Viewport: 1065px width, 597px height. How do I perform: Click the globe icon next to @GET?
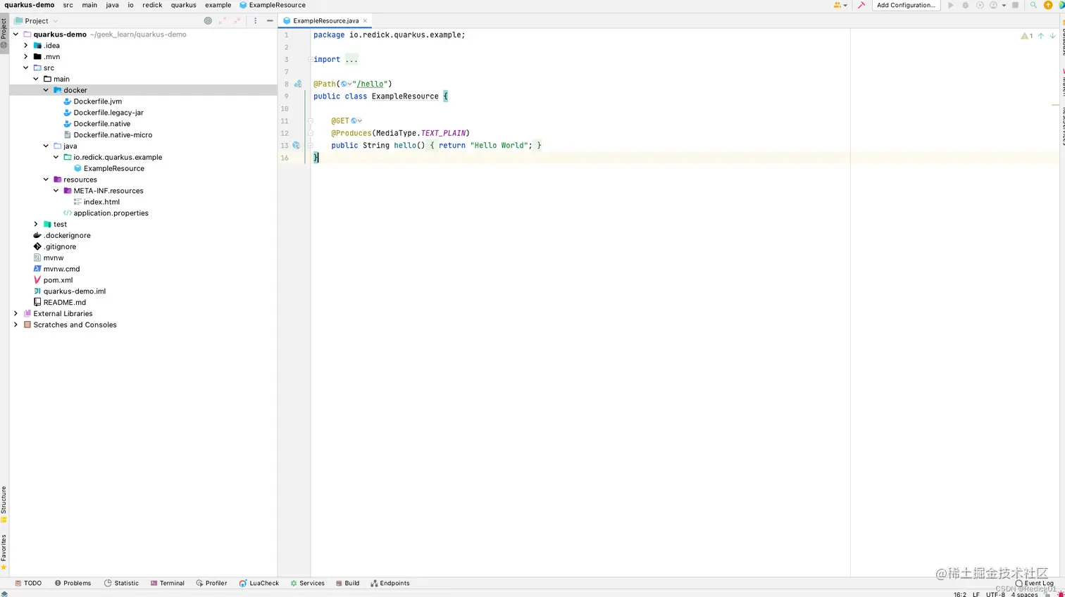354,121
